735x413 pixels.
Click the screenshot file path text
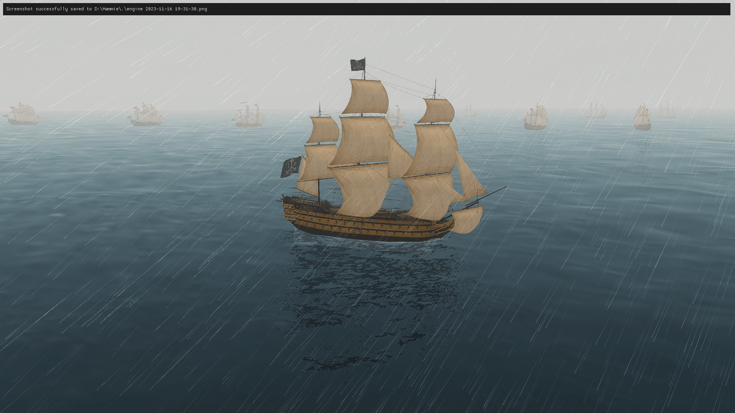coord(150,9)
